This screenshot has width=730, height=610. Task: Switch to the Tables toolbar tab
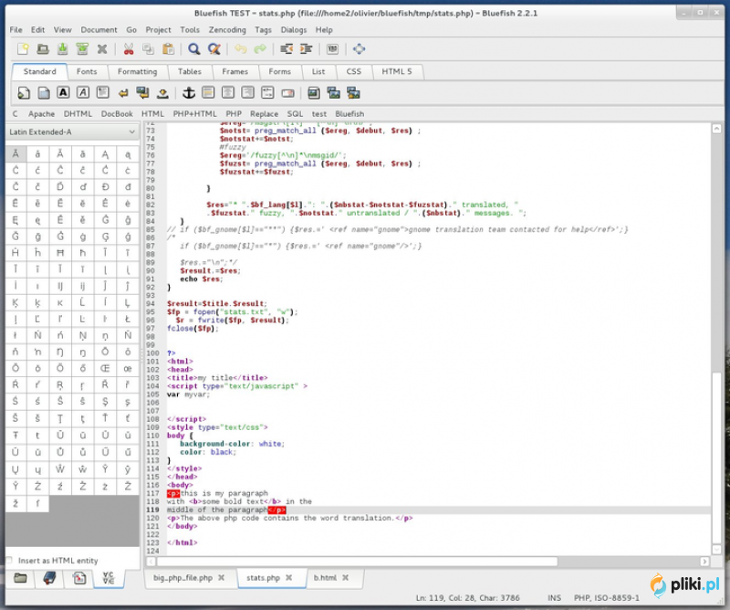[x=190, y=72]
